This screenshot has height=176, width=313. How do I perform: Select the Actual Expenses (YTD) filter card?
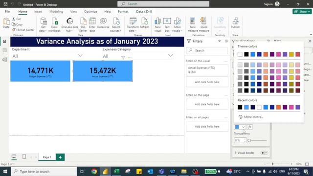(x=207, y=70)
